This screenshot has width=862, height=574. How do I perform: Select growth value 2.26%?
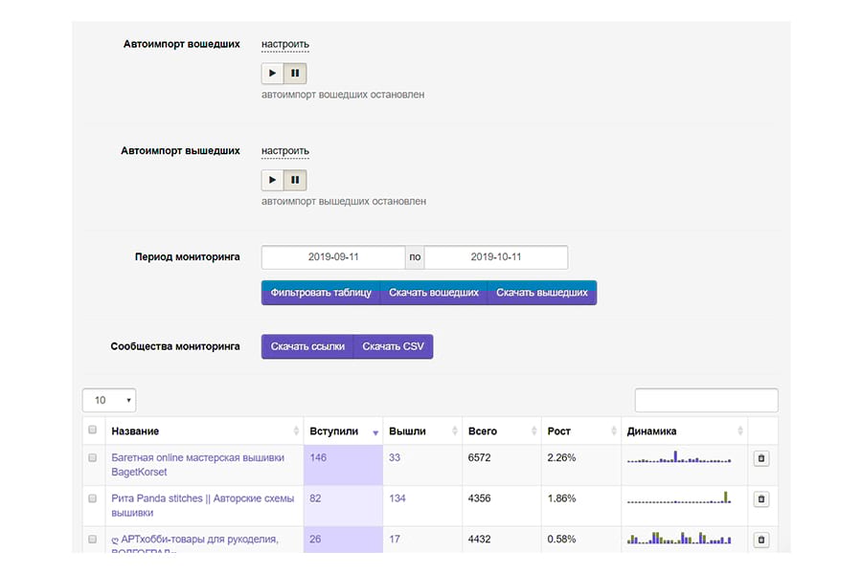[561, 457]
